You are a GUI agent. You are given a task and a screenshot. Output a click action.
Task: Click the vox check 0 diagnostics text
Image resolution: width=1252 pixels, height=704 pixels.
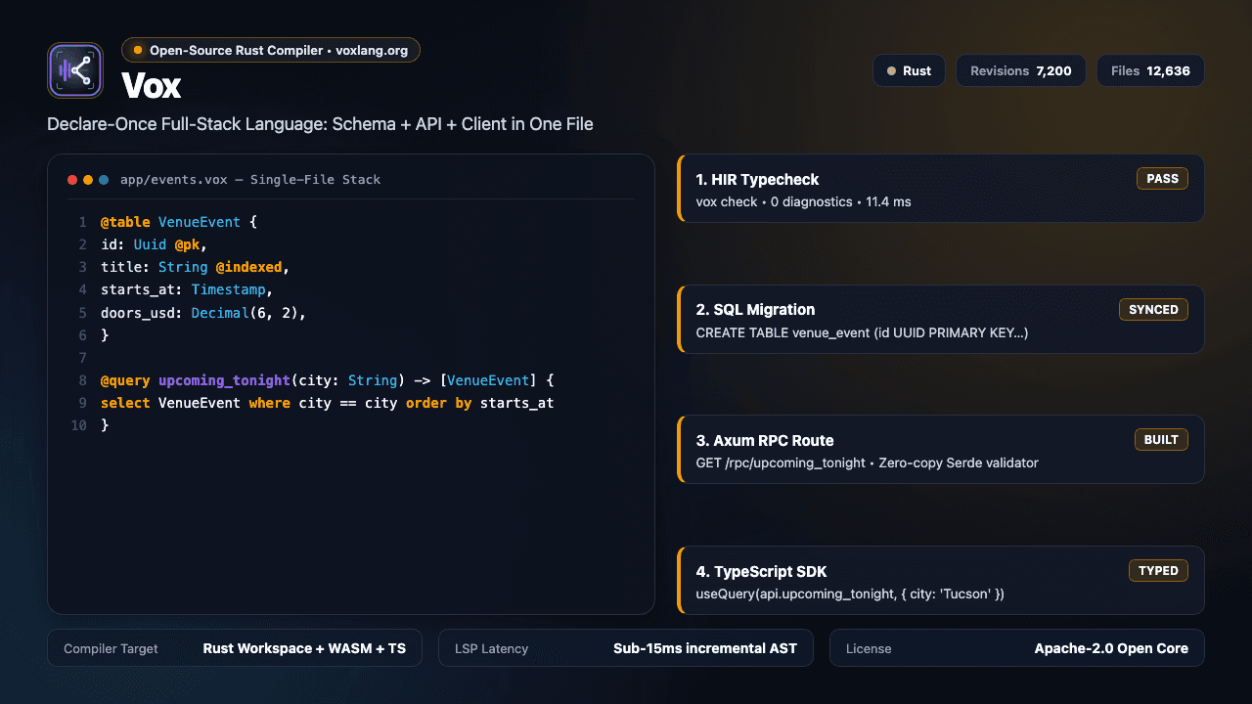coord(803,202)
